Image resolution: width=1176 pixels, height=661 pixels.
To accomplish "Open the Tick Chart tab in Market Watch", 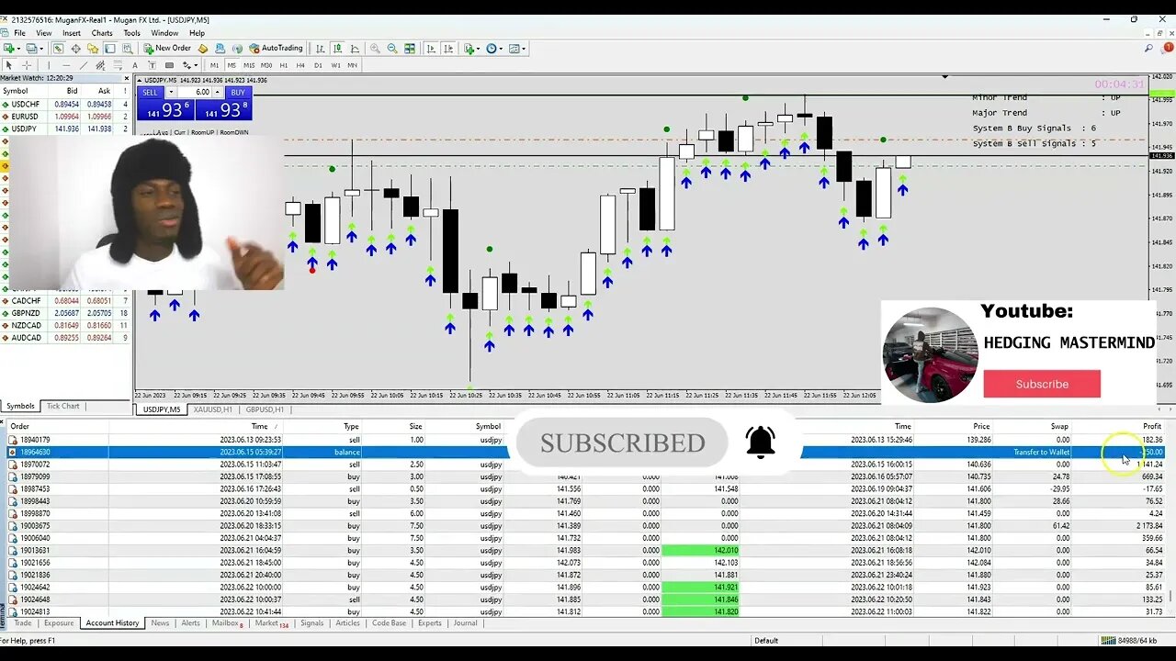I will click(x=63, y=406).
